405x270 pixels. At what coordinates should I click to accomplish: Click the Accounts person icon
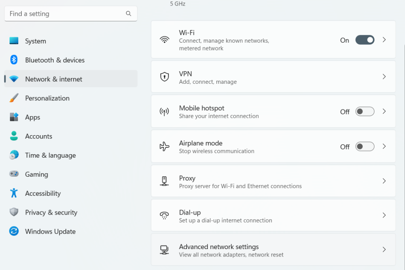pyautogui.click(x=14, y=136)
